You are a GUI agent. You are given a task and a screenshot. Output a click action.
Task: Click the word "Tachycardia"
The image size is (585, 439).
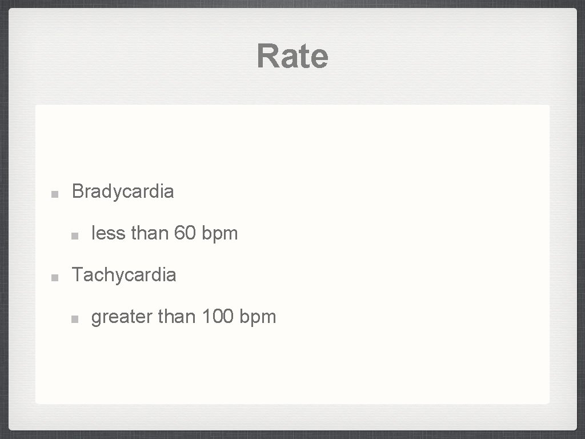[x=124, y=275]
